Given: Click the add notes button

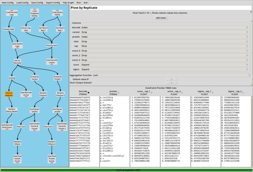Looking at the screenshot, I should pyautogui.click(x=161, y=18).
